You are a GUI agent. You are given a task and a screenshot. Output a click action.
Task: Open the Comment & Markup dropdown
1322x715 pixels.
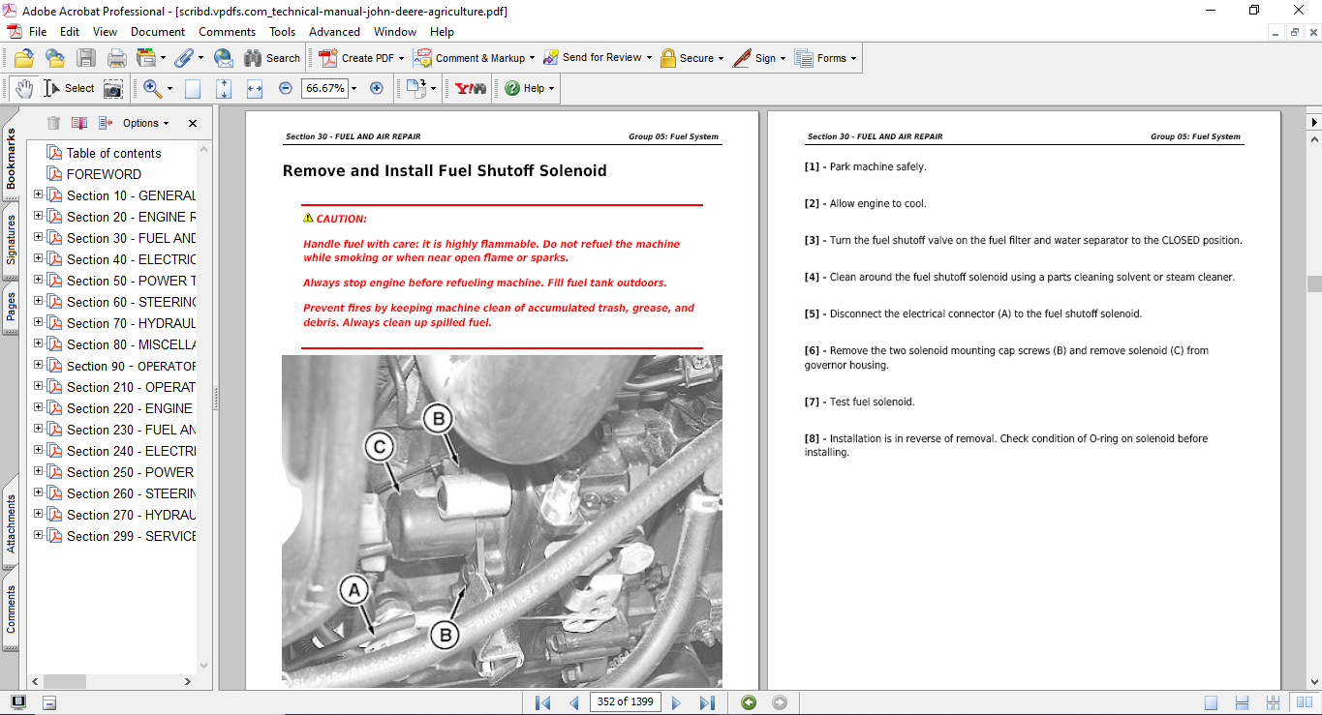click(473, 57)
